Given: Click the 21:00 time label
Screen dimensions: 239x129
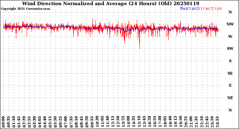Looking at the screenshot, I should [x=191, y=122].
